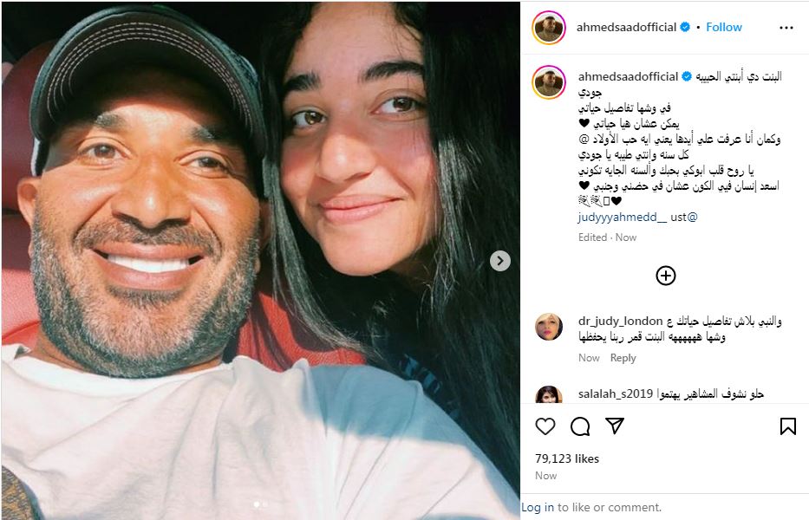The width and height of the screenshot is (809, 520).
Task: Open ahmedsaadofficial username in header
Action: [x=626, y=28]
